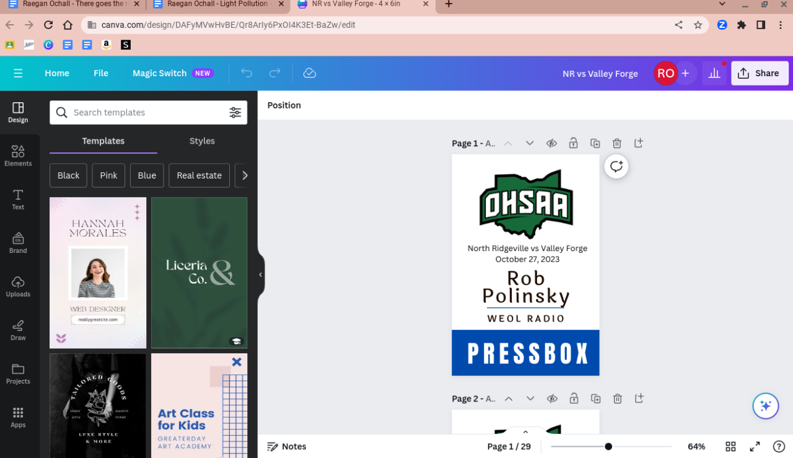Filter templates by Black
This screenshot has width=793, height=458.
pos(68,175)
